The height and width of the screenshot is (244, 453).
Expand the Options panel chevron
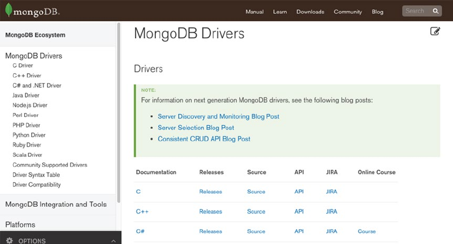click(x=113, y=241)
